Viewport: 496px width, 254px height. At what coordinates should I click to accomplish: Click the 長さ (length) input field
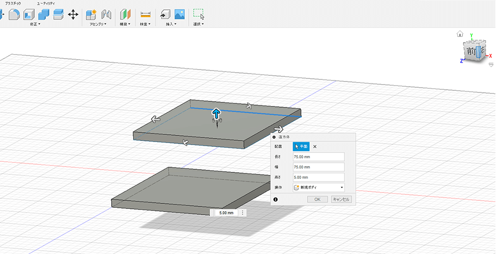coord(319,157)
